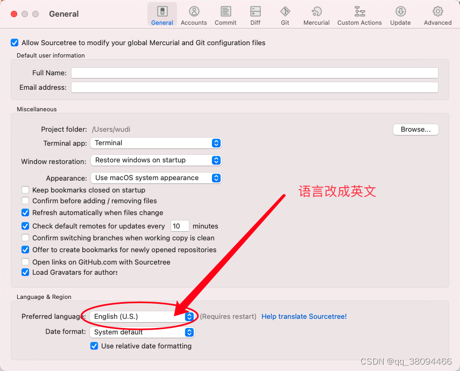
Task: Click the Full Name input field
Action: coord(254,73)
